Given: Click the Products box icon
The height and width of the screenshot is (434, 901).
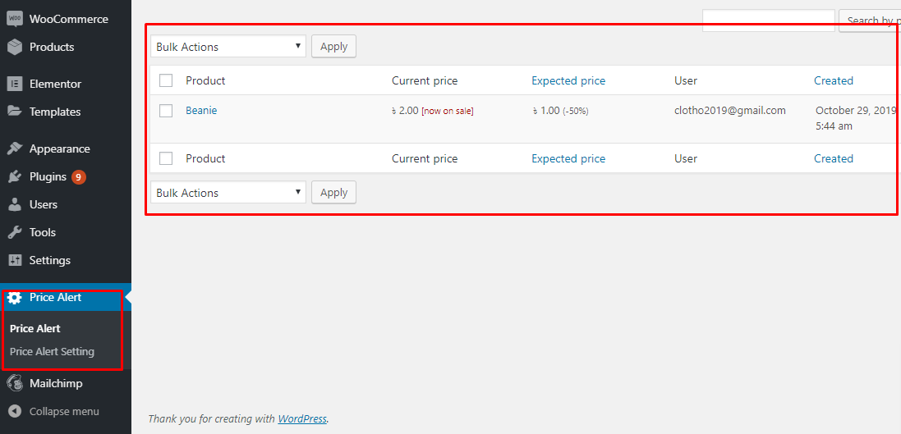Looking at the screenshot, I should pos(14,47).
